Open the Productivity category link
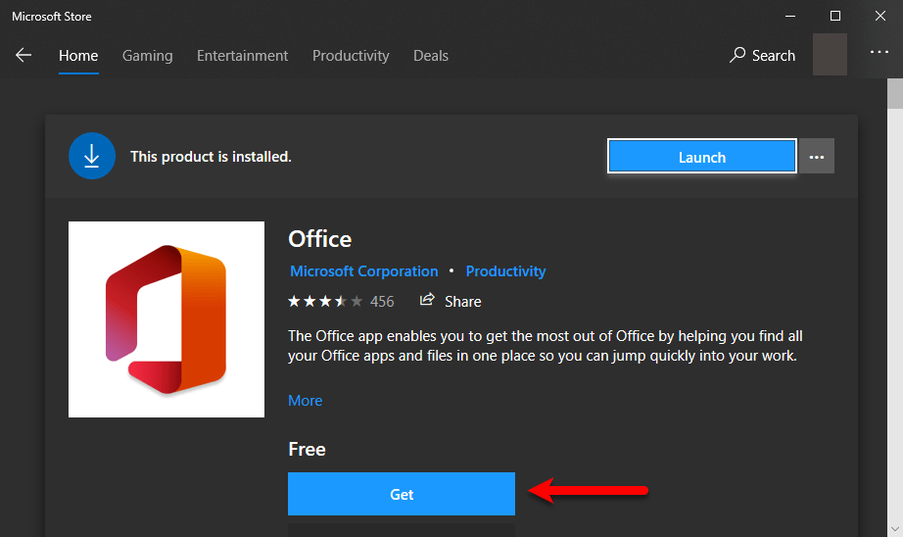This screenshot has width=903, height=537. tap(505, 271)
